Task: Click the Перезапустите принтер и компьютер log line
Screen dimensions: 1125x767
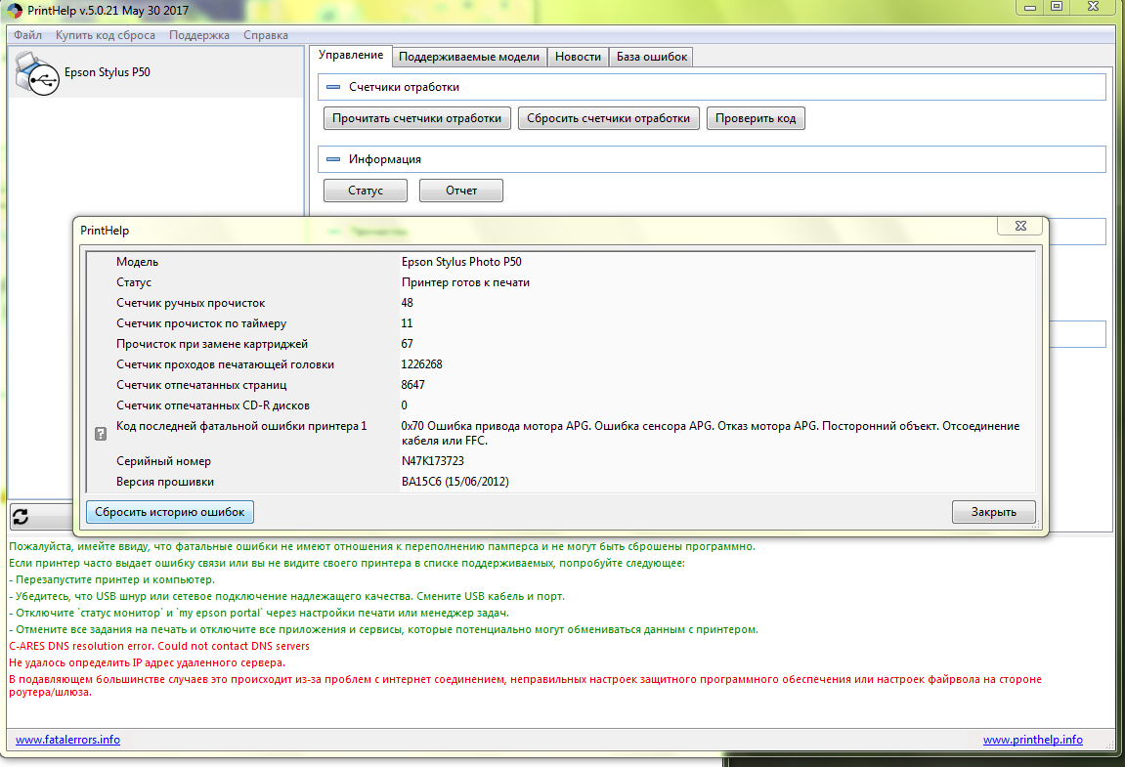Action: click(x=112, y=579)
